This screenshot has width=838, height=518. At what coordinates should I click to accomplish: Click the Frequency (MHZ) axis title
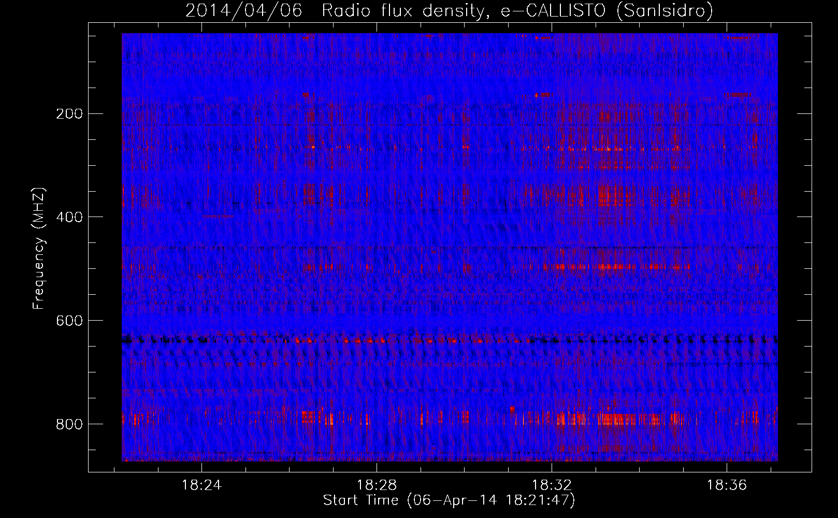(39, 248)
